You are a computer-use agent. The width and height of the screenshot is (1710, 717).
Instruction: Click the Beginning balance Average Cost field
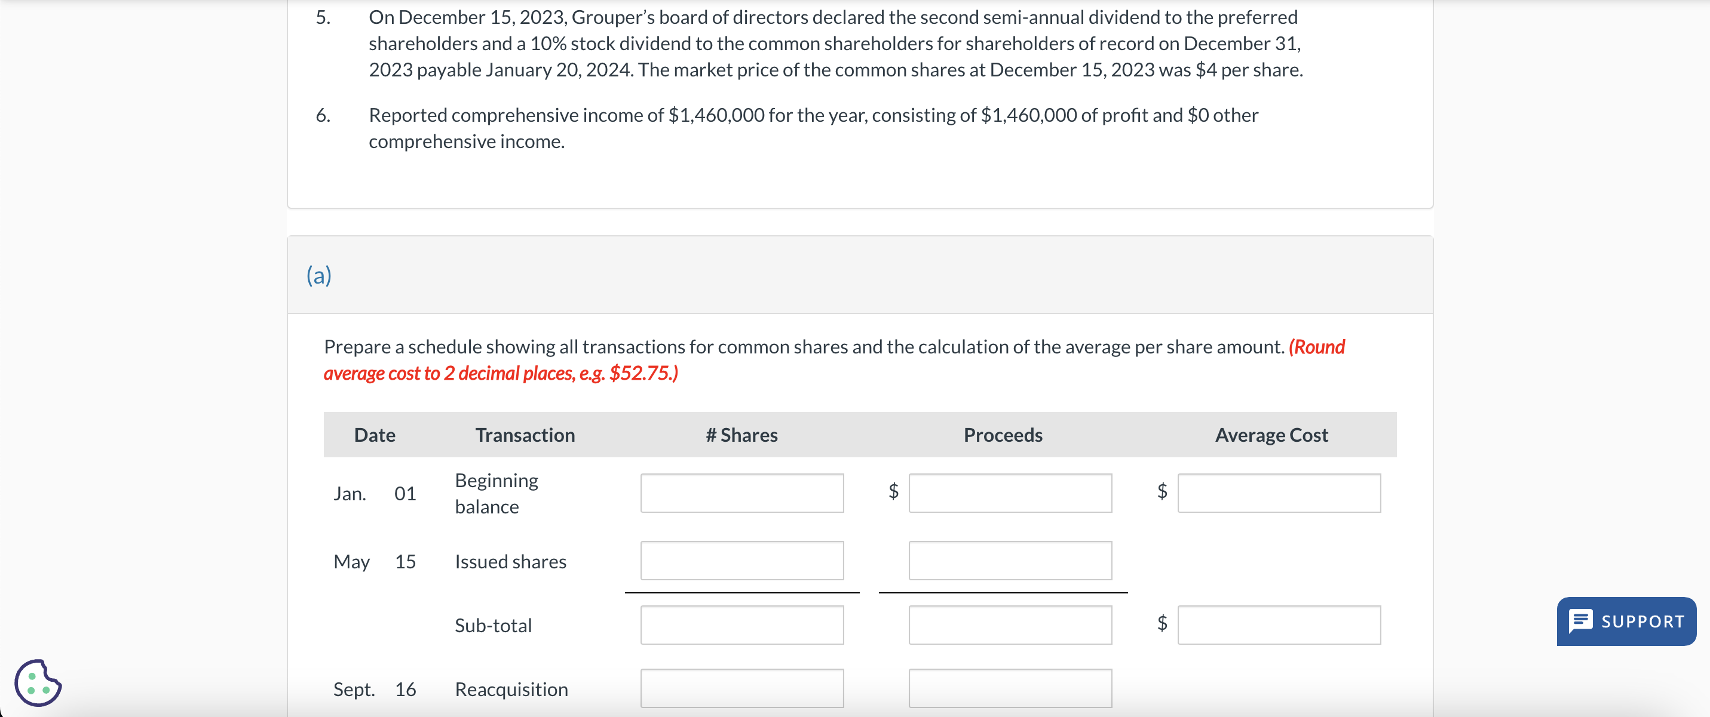(x=1279, y=493)
